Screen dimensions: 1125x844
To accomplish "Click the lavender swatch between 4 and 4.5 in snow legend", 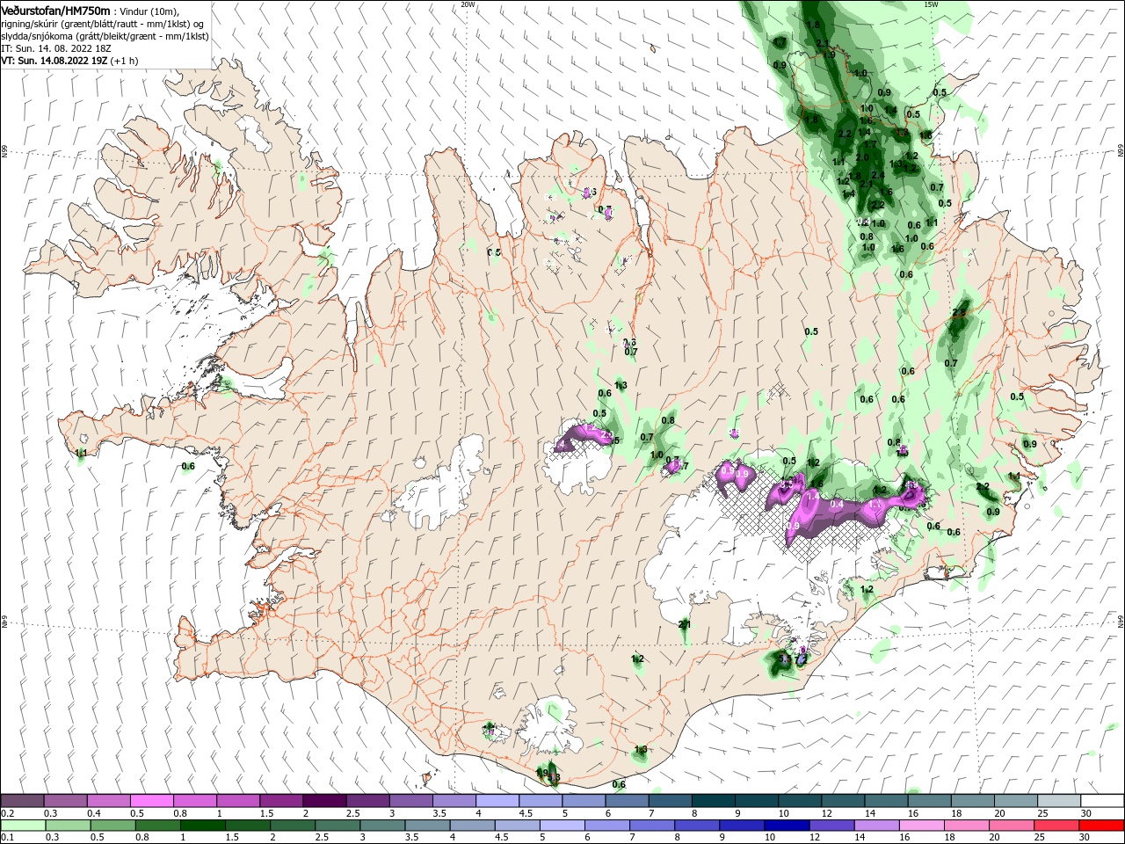I will pos(496,801).
